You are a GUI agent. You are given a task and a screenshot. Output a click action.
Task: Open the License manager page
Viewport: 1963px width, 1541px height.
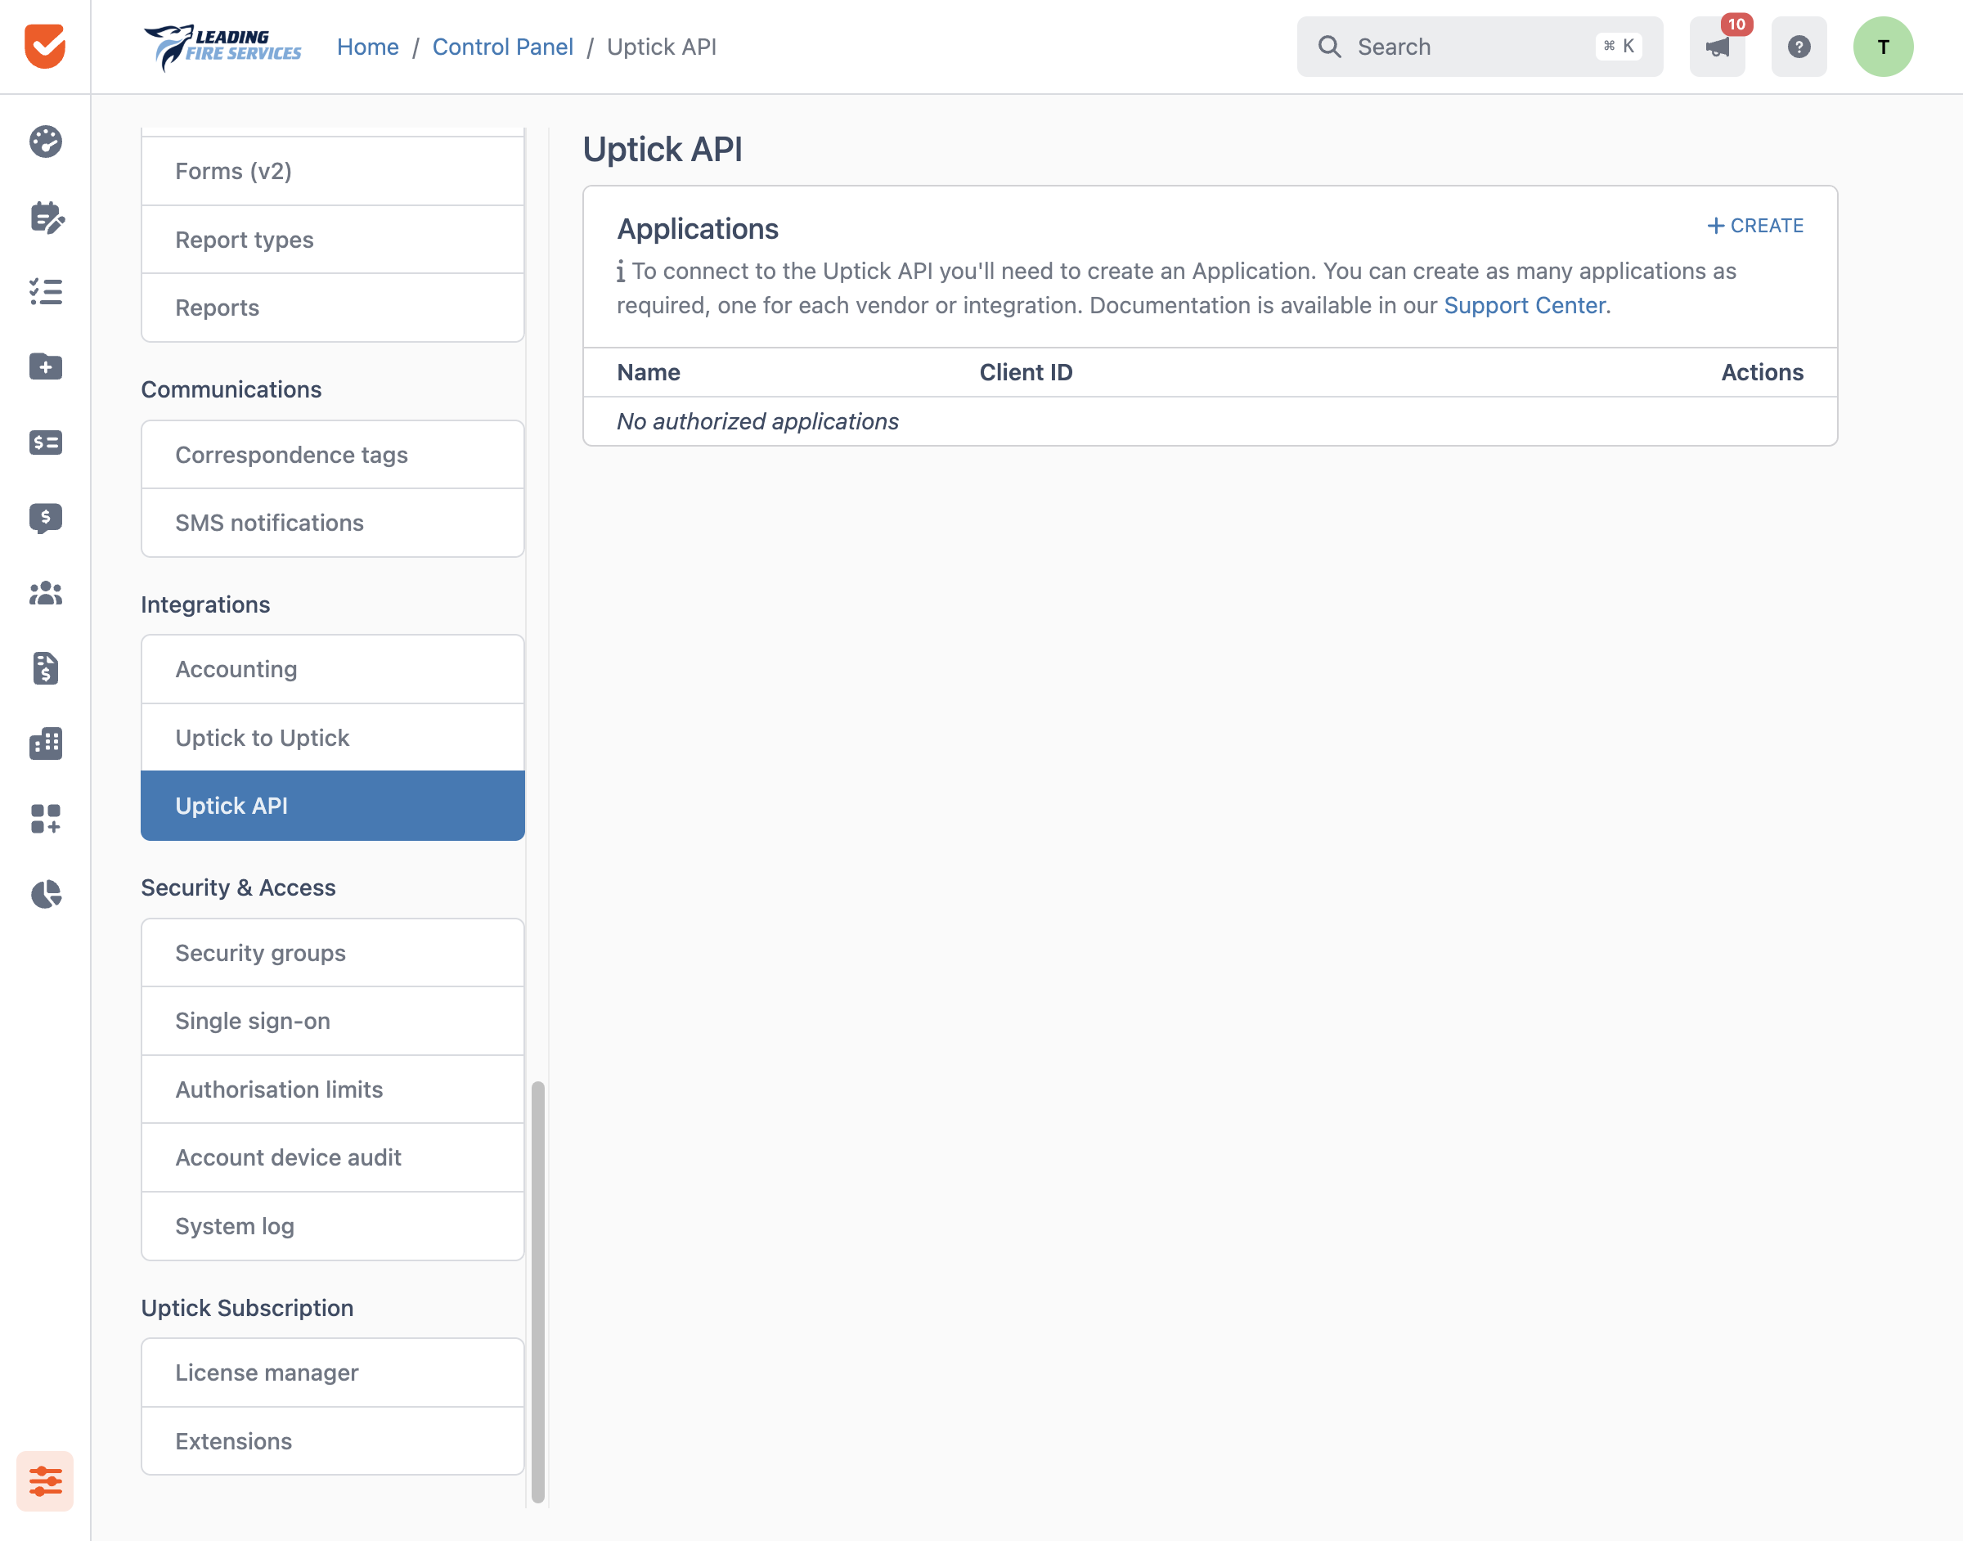pyautogui.click(x=333, y=1373)
